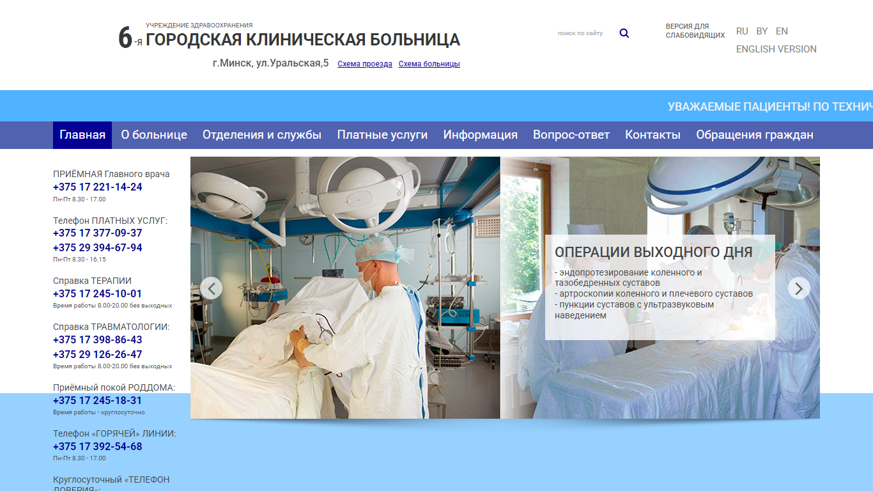
Task: Open the Платные услуги menu
Action: point(383,135)
